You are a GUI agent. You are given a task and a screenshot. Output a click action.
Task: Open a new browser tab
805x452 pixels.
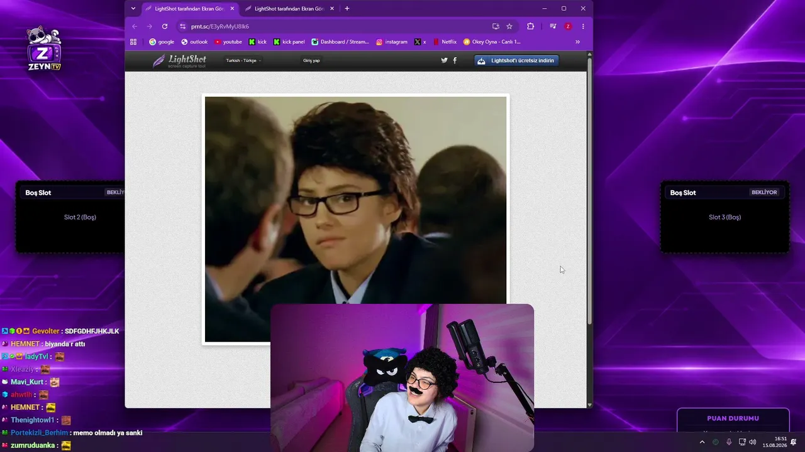pos(347,9)
